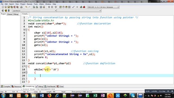Open Google Chrome from the taskbar
This screenshot has width=174, height=98.
click(x=26, y=96)
